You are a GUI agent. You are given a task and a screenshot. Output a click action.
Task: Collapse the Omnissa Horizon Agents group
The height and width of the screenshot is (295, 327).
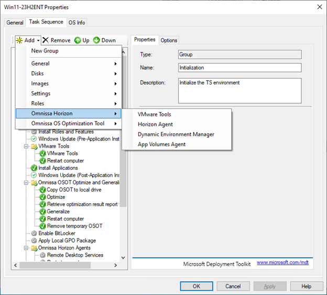click(x=26, y=248)
